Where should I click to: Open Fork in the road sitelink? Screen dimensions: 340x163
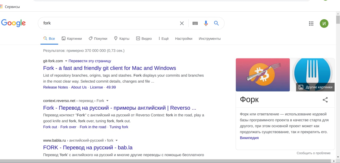pos(93,127)
